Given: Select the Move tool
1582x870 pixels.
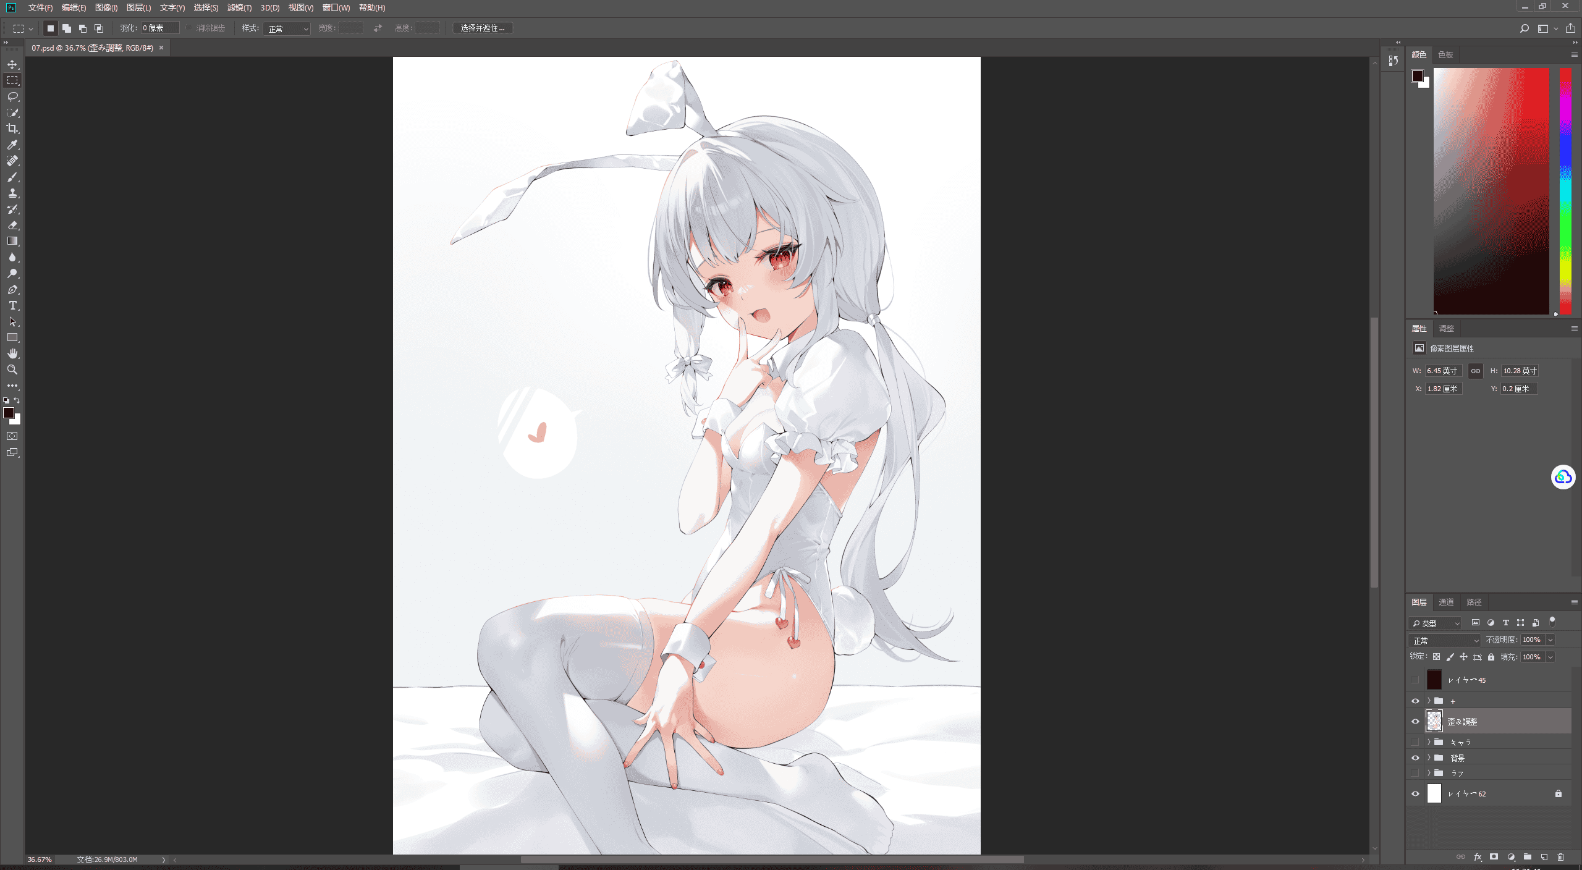Looking at the screenshot, I should click(x=12, y=64).
